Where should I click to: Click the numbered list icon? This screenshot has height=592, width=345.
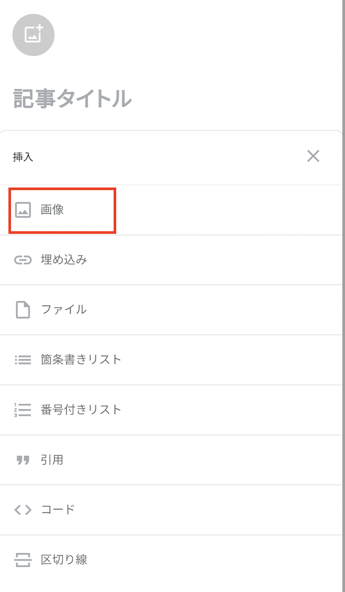pyautogui.click(x=23, y=410)
